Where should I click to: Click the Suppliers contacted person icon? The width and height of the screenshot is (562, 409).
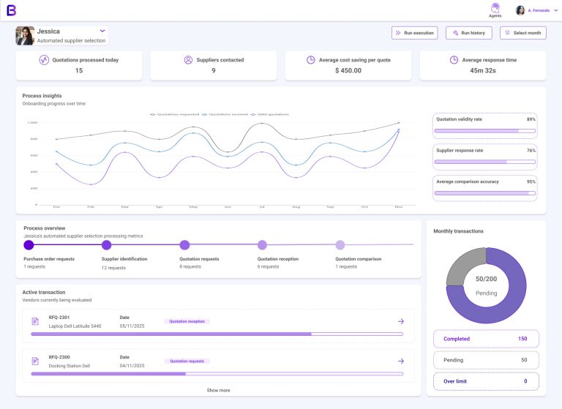[188, 60]
